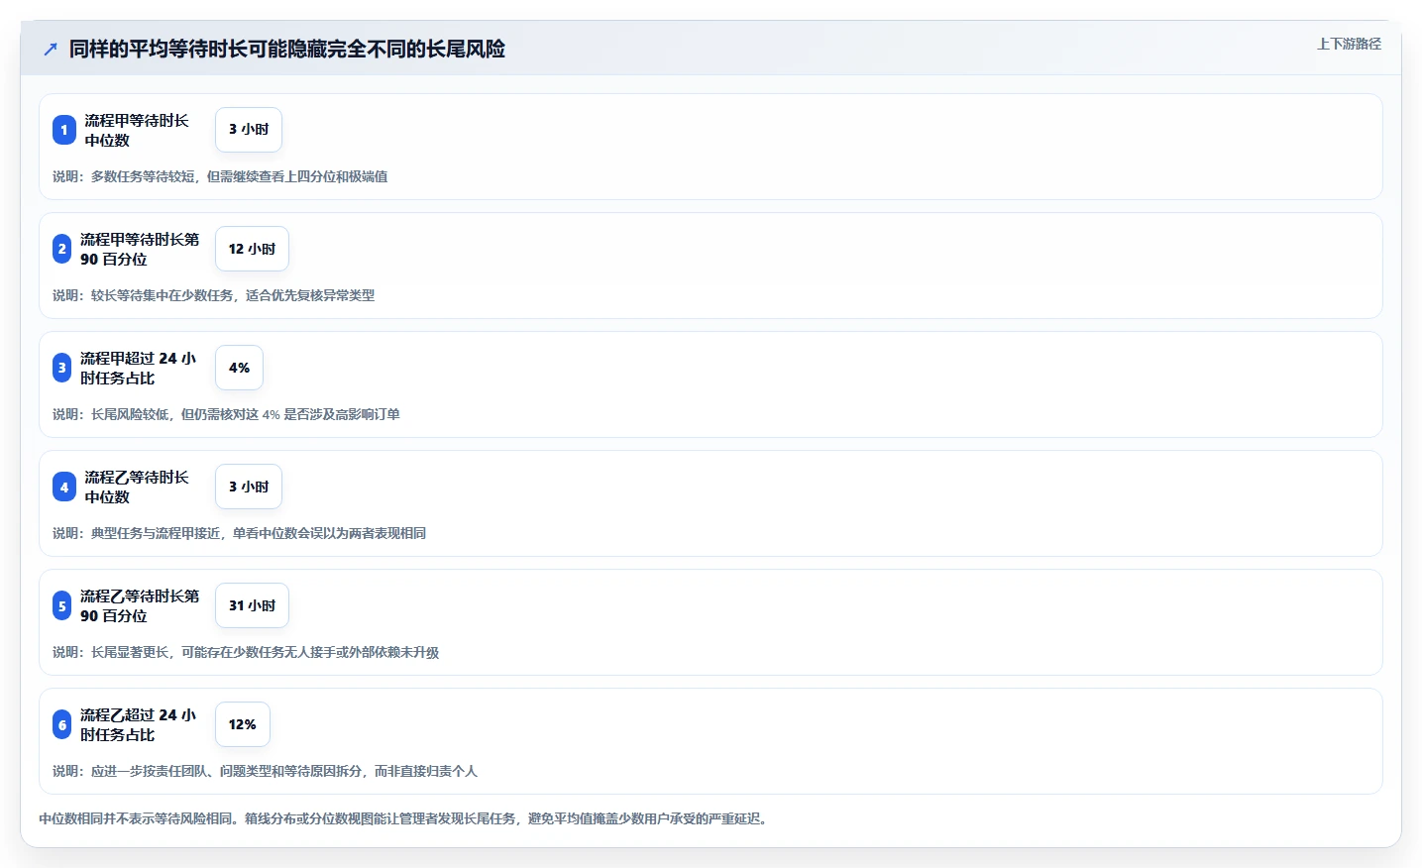Click the title 同样的平均等待时长可能隐藏完全不同的长尾风险
The width and height of the screenshot is (1422, 868).
coord(287,49)
